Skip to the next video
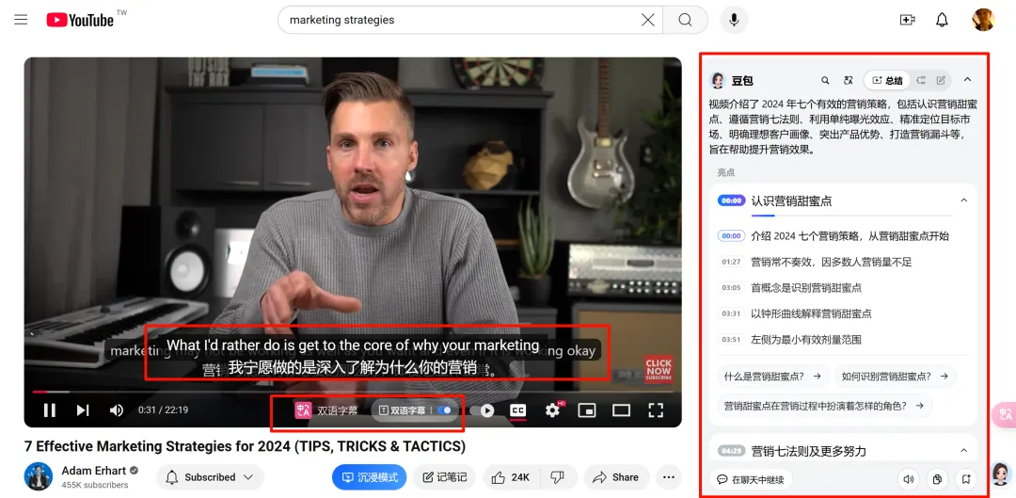Viewport: 1016px width, 498px height. 83,410
